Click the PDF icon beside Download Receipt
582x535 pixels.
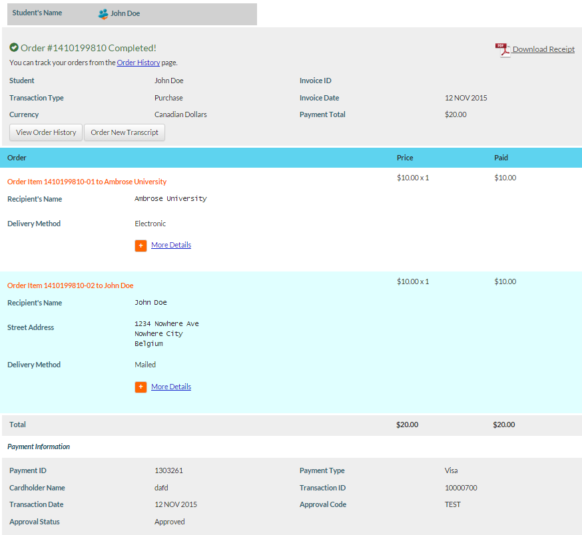pos(502,49)
